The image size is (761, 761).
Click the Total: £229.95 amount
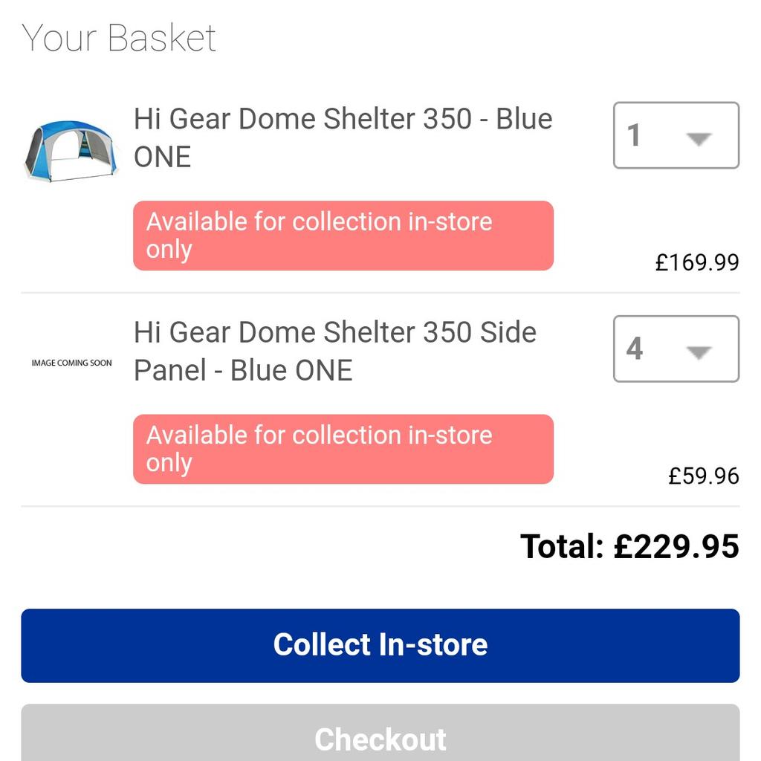click(629, 546)
